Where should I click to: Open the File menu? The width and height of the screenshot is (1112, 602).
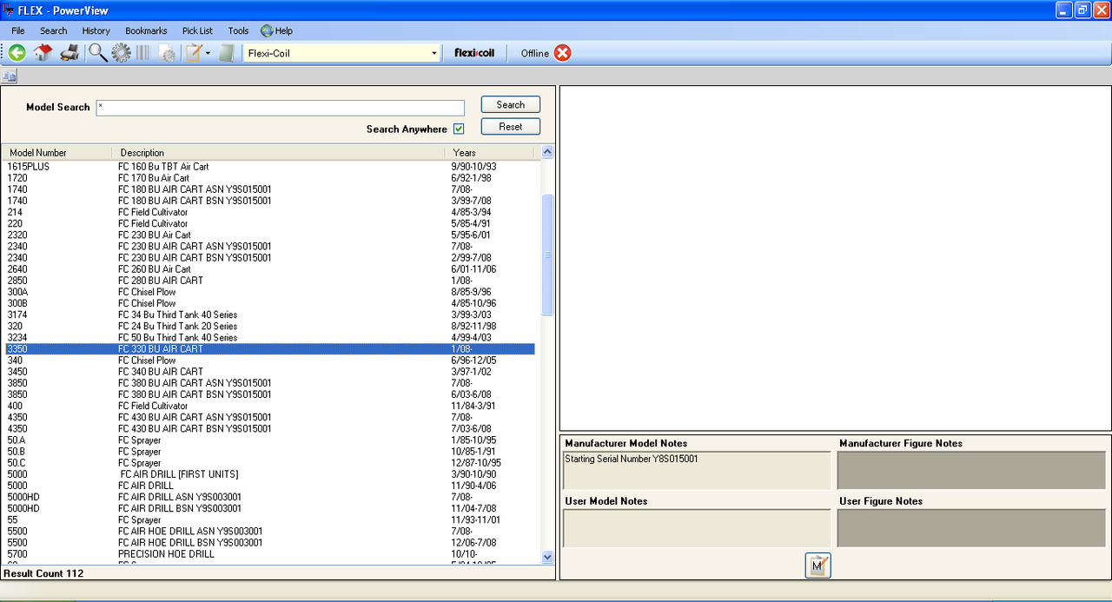18,30
